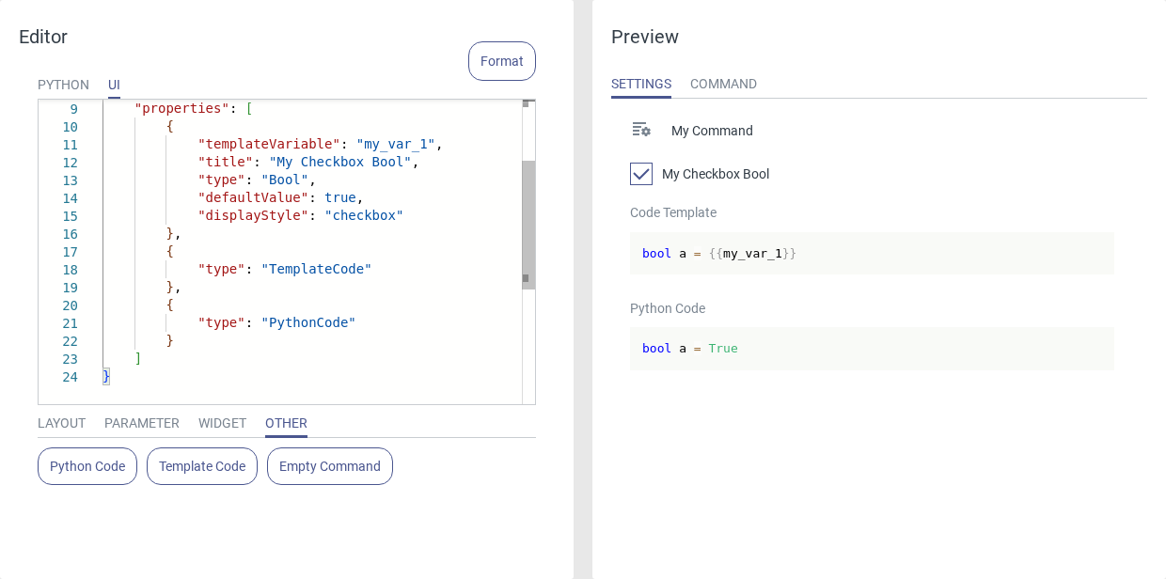The image size is (1166, 579).
Task: Switch to the COMMAND preview tab
Action: (723, 84)
